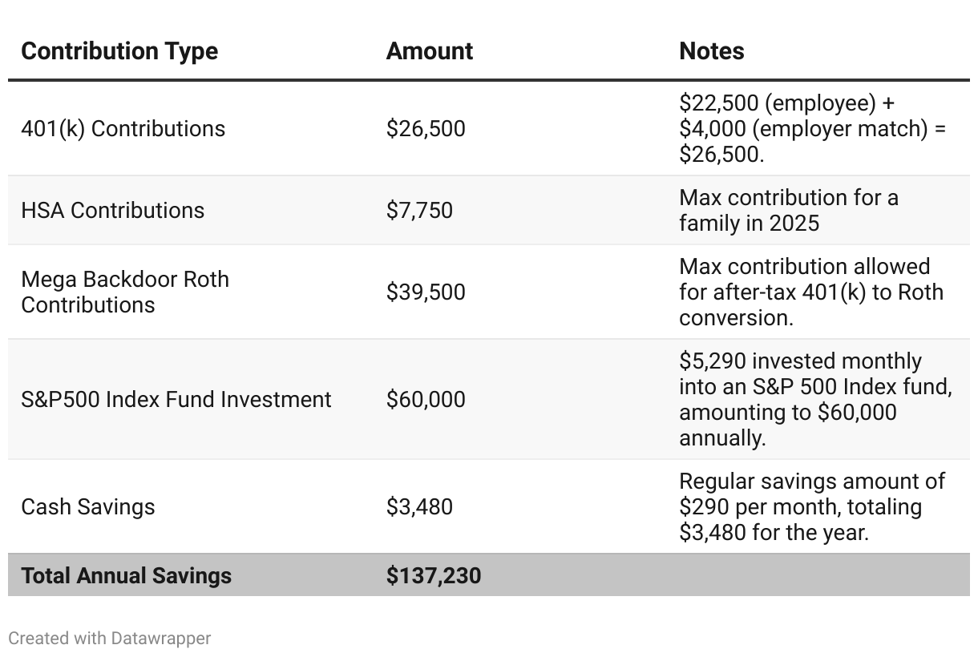Click the Notes column header
The width and height of the screenshot is (978, 657).
[712, 51]
